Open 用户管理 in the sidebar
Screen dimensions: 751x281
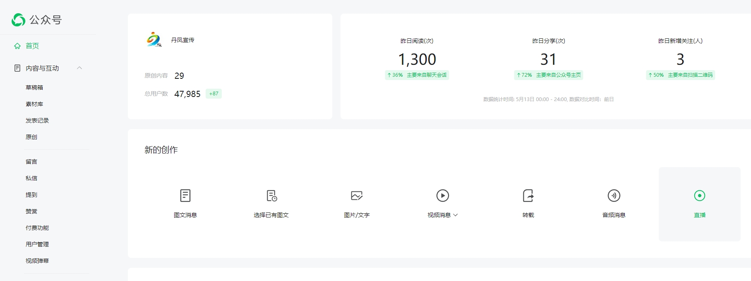(37, 244)
